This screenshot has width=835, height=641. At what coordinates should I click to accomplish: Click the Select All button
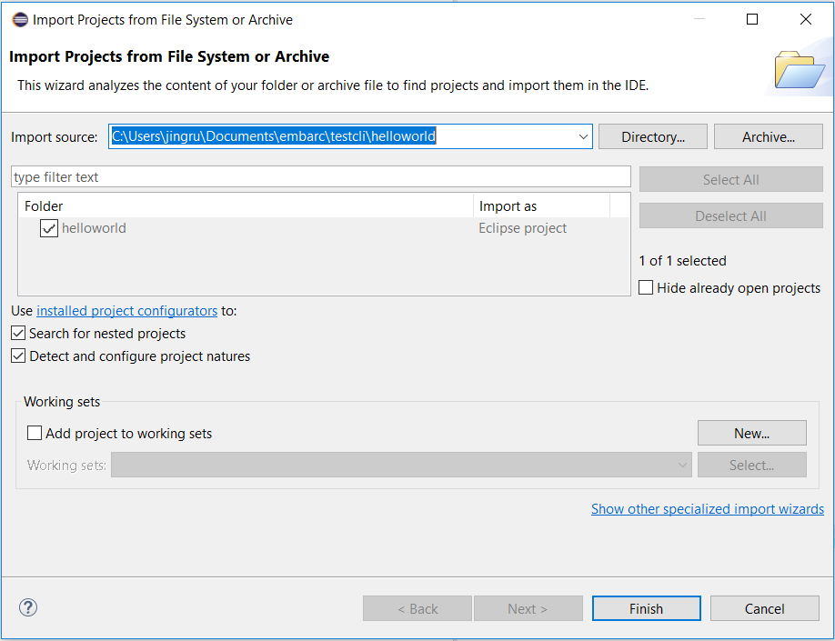(x=730, y=179)
